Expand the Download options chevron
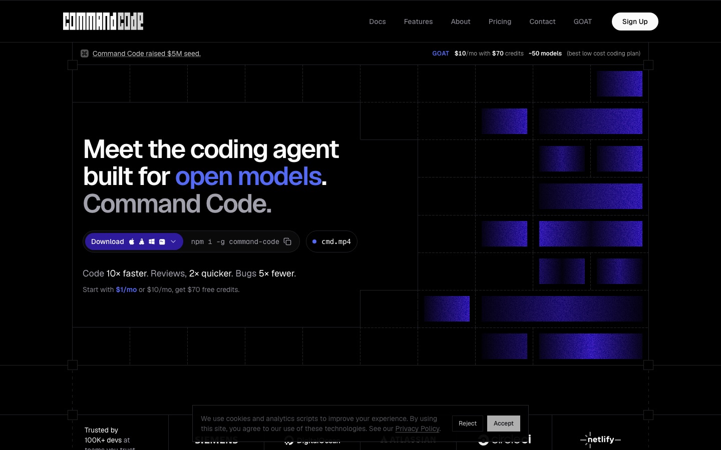 (x=173, y=241)
